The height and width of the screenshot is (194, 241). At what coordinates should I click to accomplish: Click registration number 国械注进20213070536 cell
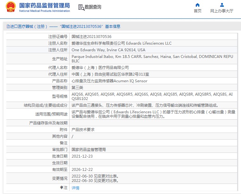point(91,37)
